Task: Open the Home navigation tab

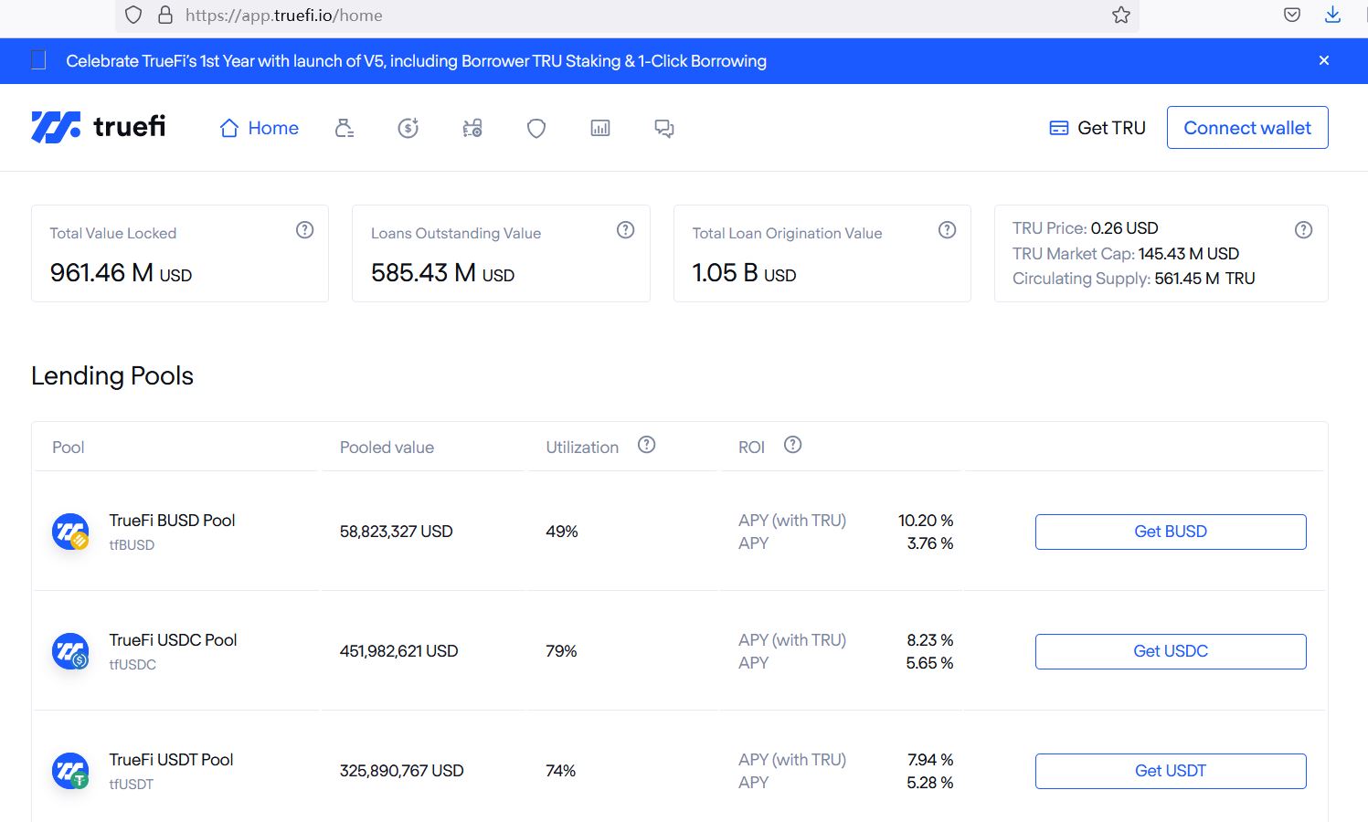Action: point(260,128)
